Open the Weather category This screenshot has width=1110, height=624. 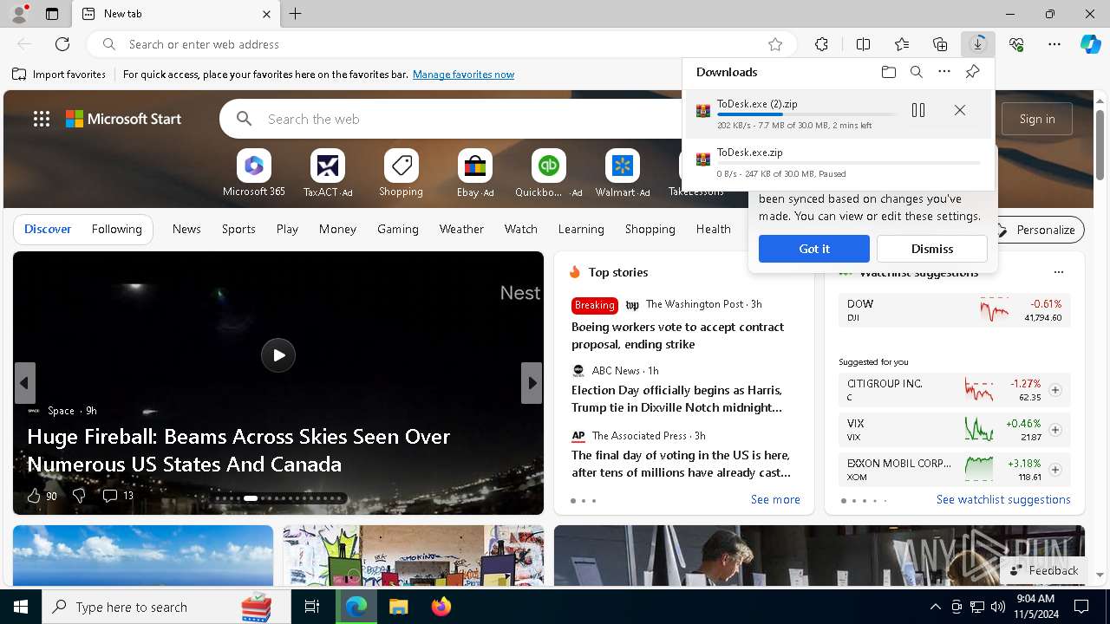(461, 229)
